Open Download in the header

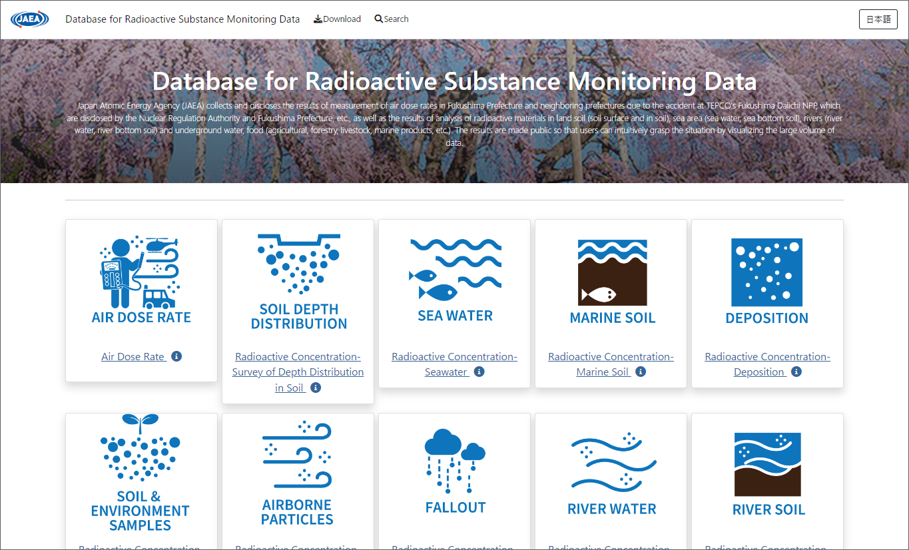point(337,19)
